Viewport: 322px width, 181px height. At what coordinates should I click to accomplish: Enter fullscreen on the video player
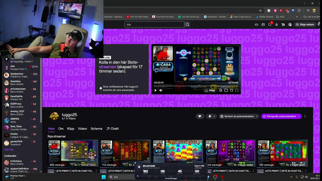(237, 90)
